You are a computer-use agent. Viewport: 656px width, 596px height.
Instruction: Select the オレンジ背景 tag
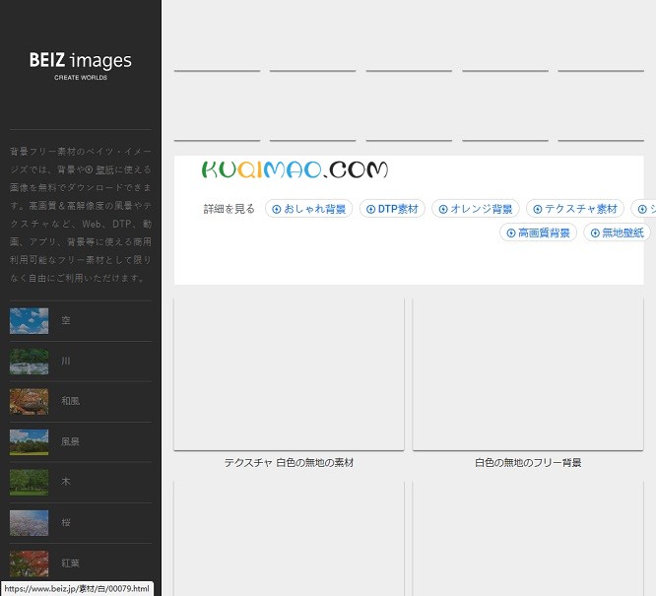click(476, 209)
